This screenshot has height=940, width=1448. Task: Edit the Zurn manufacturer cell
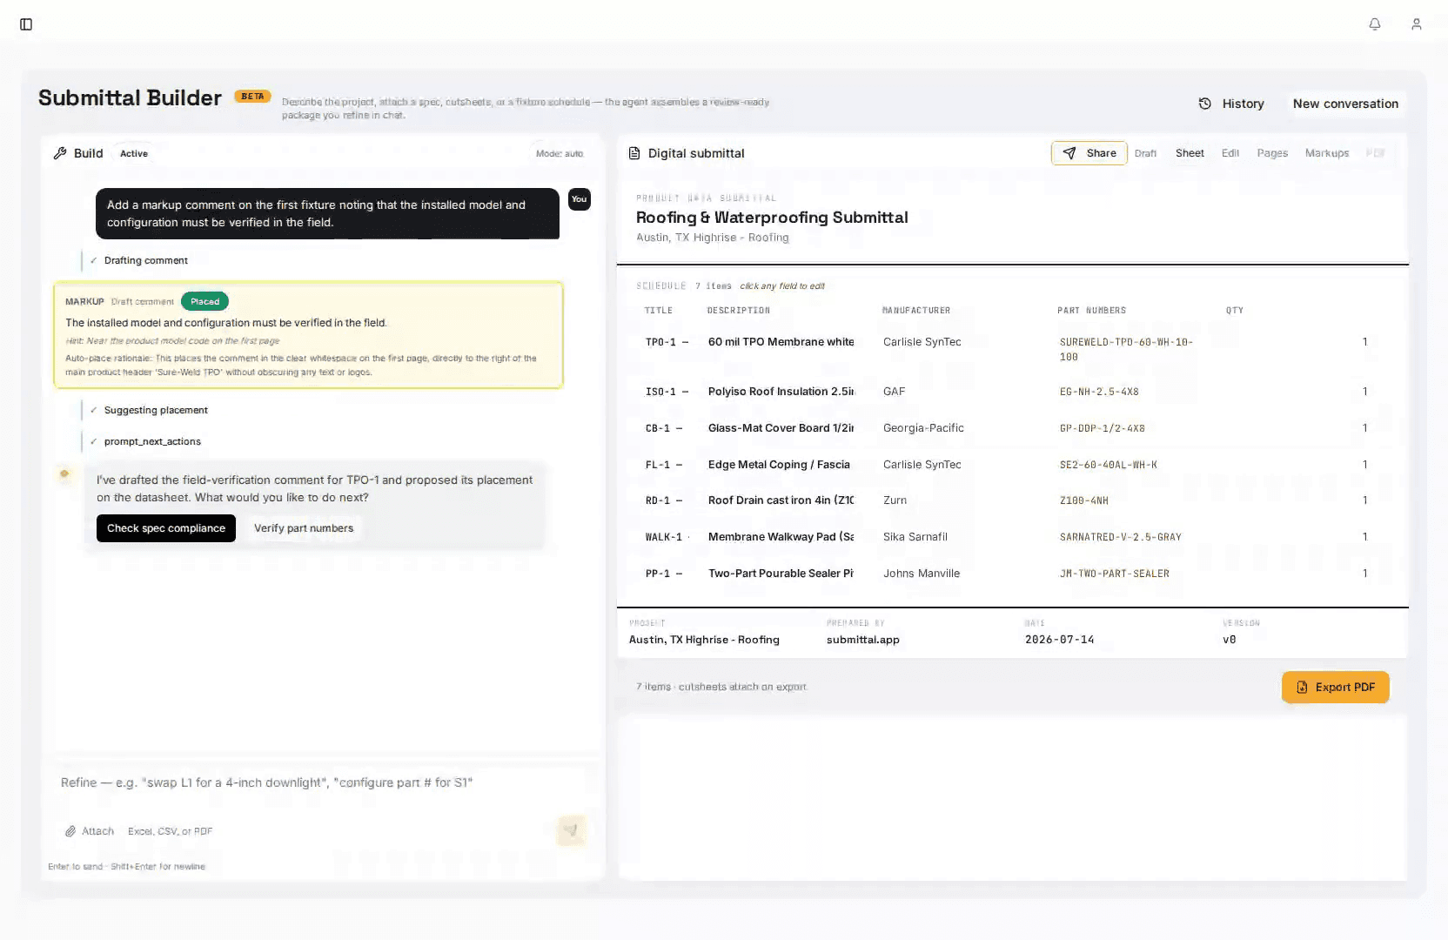[x=895, y=500]
